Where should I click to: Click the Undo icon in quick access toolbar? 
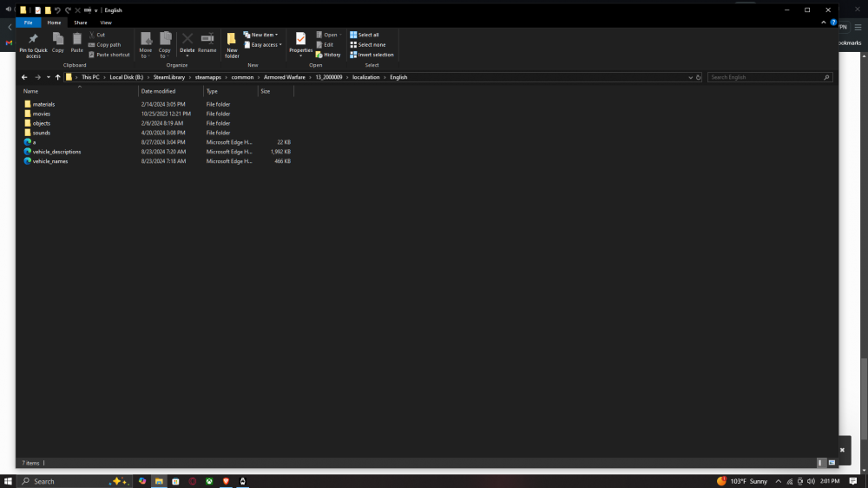[57, 10]
